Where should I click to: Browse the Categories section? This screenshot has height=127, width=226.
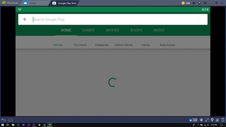[102, 45]
